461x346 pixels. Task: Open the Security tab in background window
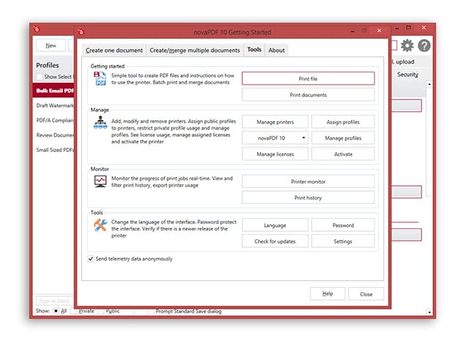(x=408, y=75)
